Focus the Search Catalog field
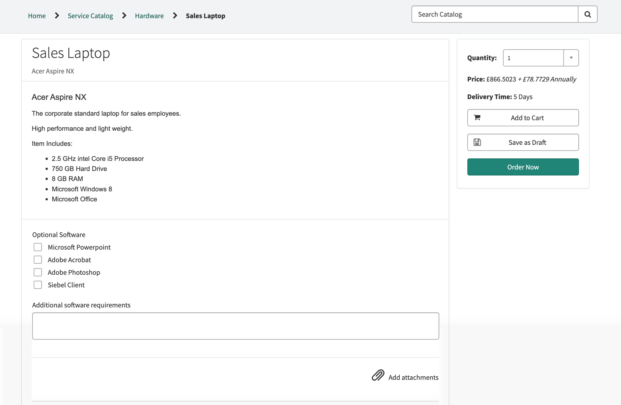Viewport: 621px width, 405px height. (x=495, y=14)
